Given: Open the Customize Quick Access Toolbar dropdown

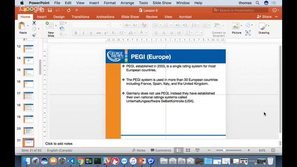Looking at the screenshot, I should (77, 10).
